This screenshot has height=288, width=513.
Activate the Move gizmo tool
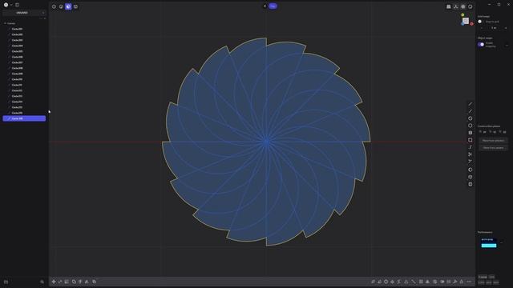(x=54, y=282)
